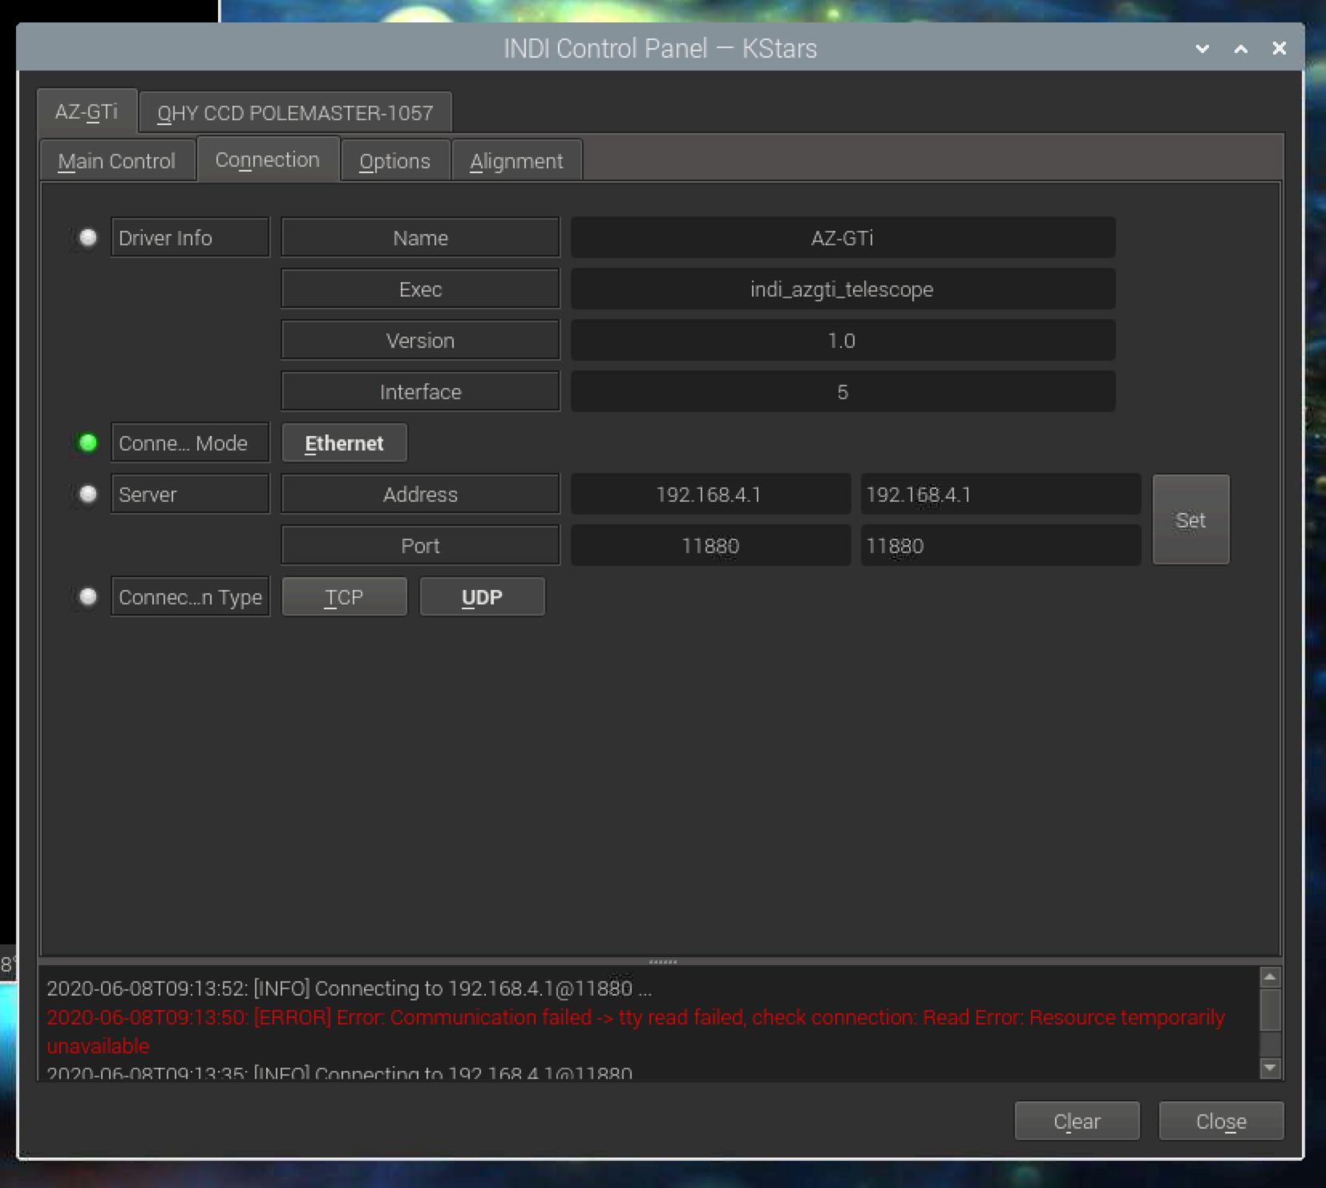Click the log scrollbar up arrow
This screenshot has width=1326, height=1188.
(x=1270, y=977)
